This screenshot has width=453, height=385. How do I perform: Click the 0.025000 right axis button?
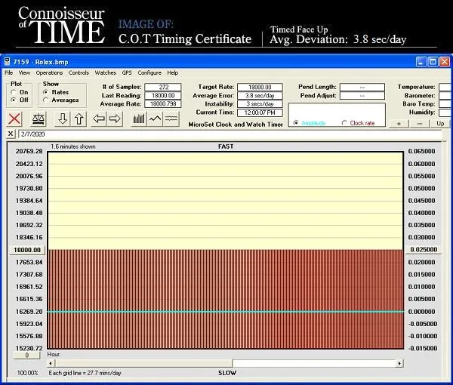click(x=424, y=250)
